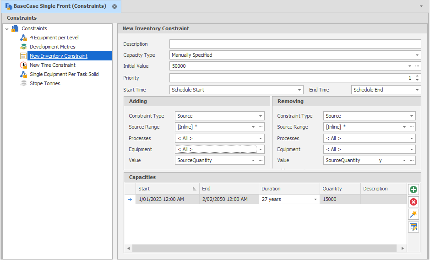Screen dimensions: 430x260
Task: Switch to BaseCase Single Front tab
Action: tap(60, 6)
